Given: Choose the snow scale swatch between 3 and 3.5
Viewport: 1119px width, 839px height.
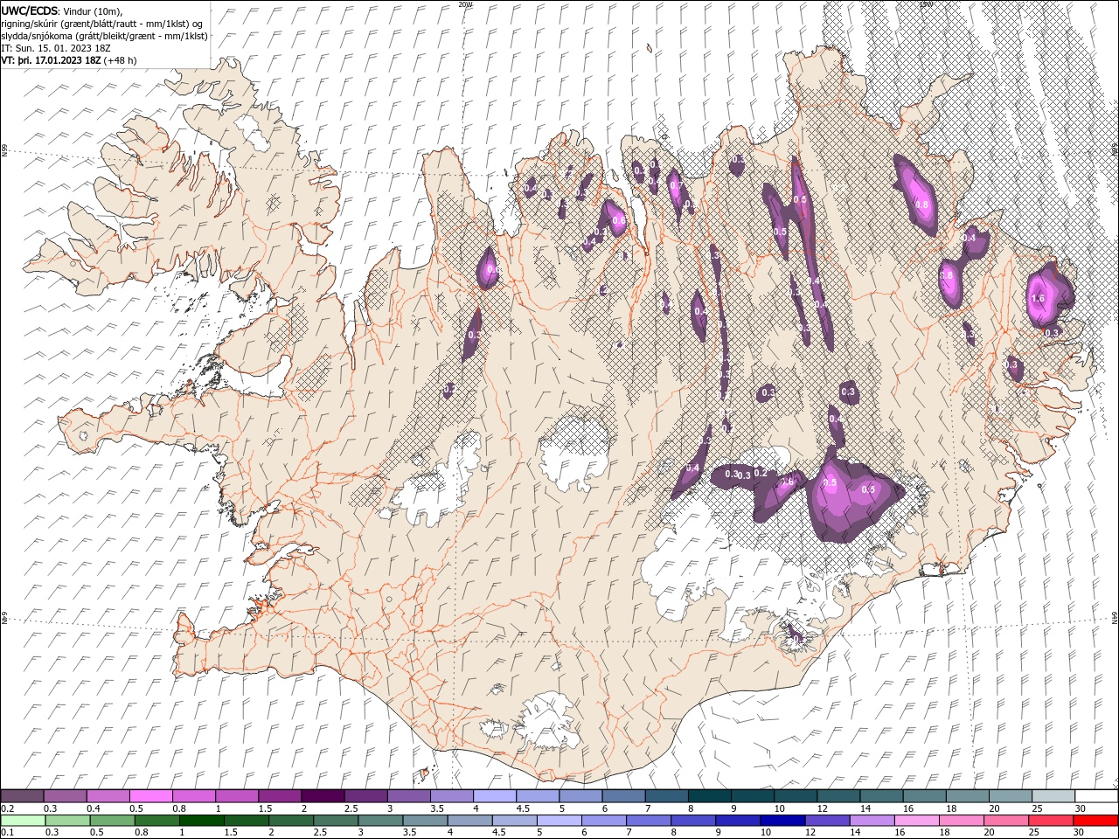Looking at the screenshot, I should (408, 796).
